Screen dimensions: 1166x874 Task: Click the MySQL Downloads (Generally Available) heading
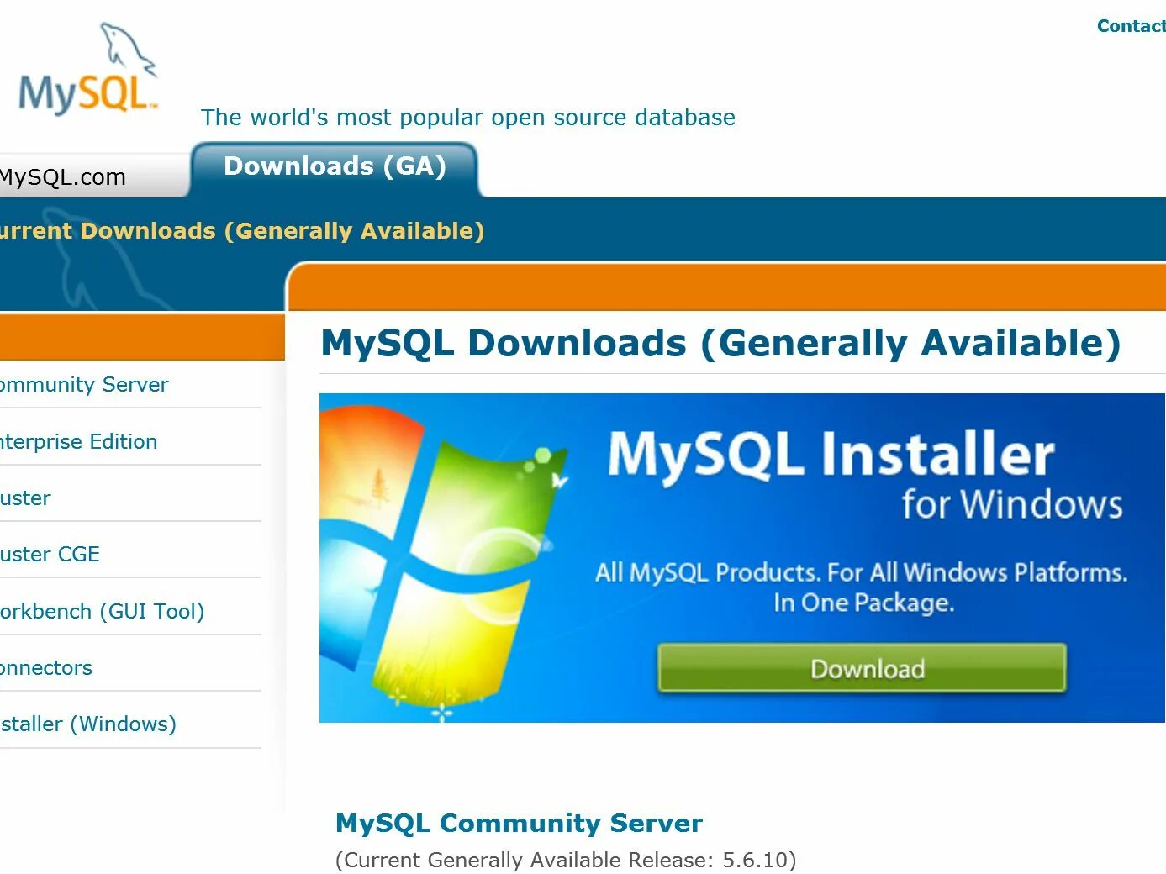click(x=720, y=343)
